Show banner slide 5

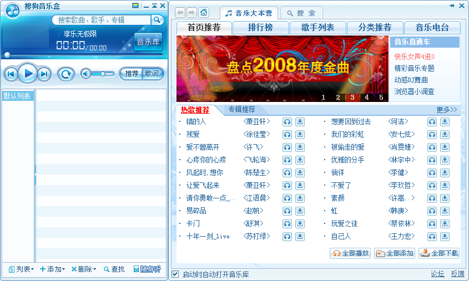(381, 98)
